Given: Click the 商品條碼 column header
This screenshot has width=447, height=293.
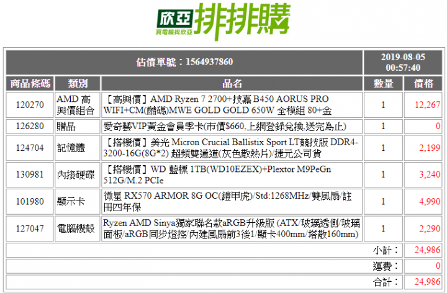Looking at the screenshot, I should pyautogui.click(x=30, y=84).
